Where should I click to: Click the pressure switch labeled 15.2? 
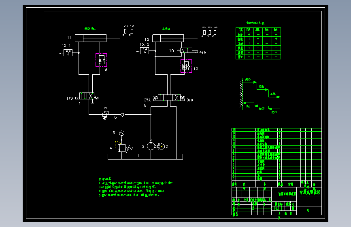click(145, 51)
